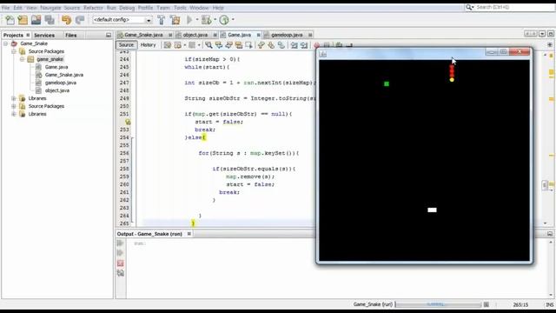This screenshot has width=556, height=313.
Task: Click the Save All toolbar icon
Action: pos(50,20)
